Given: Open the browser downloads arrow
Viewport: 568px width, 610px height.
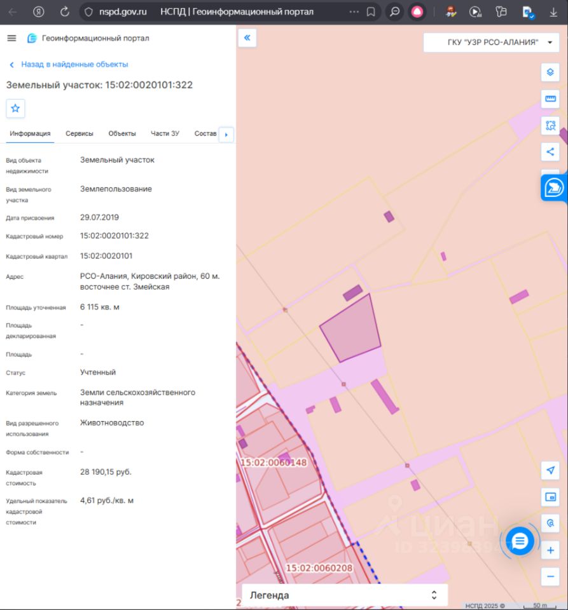Looking at the screenshot, I should coord(553,12).
